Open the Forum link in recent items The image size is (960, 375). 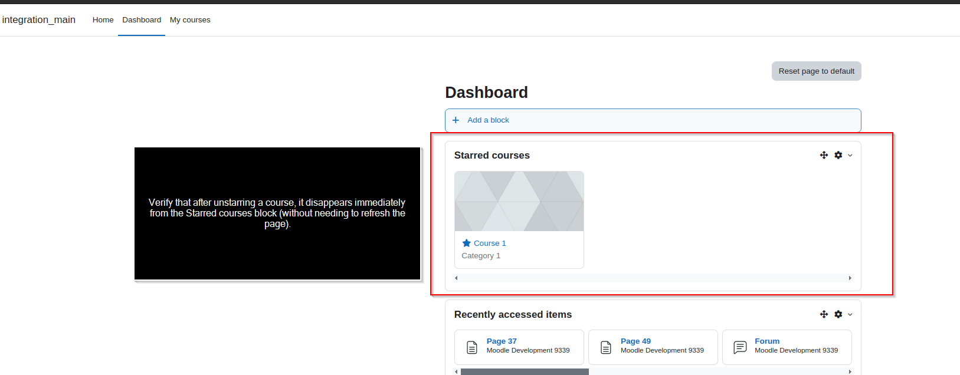(x=767, y=341)
